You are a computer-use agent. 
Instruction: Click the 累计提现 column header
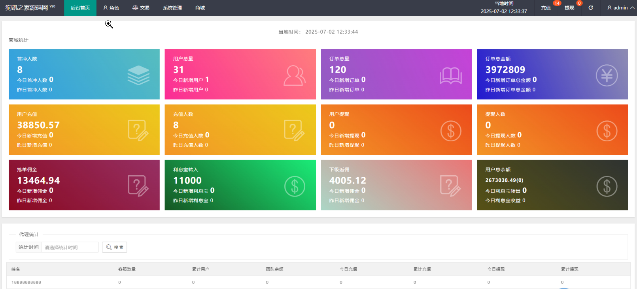click(570, 269)
